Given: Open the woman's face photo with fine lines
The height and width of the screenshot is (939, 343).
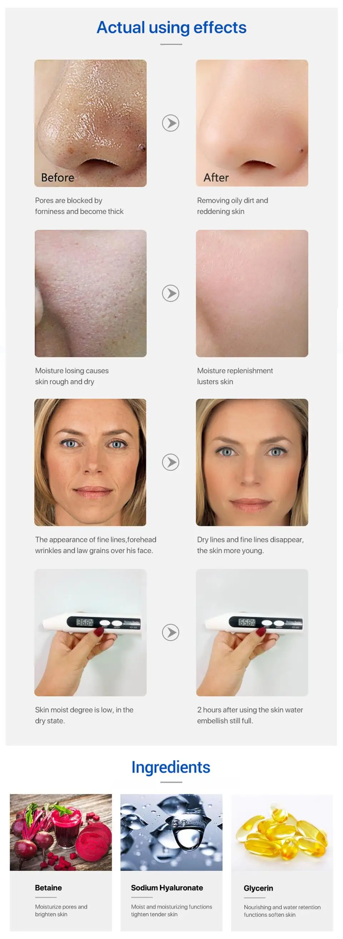Looking at the screenshot, I should coord(90,462).
